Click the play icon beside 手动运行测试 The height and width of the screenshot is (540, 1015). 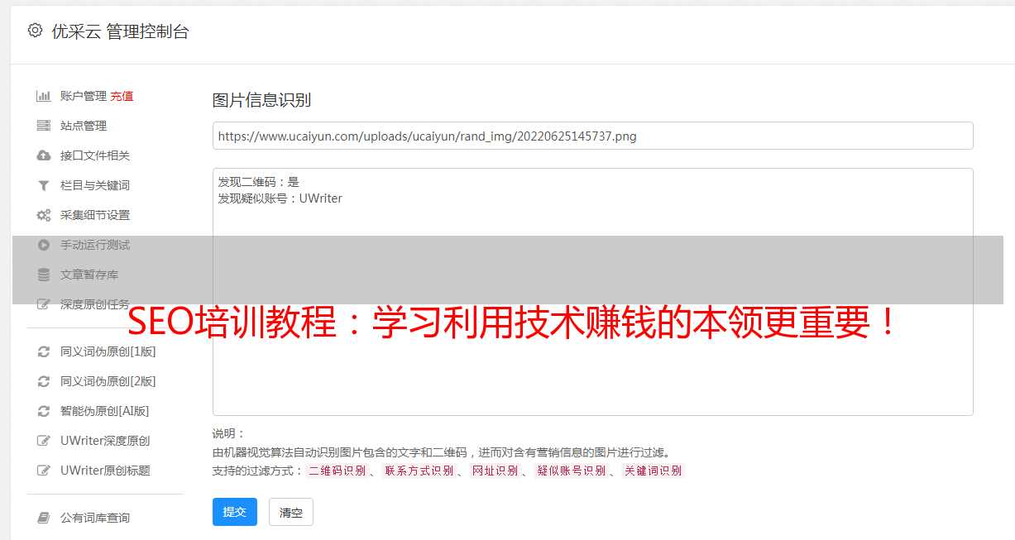44,245
